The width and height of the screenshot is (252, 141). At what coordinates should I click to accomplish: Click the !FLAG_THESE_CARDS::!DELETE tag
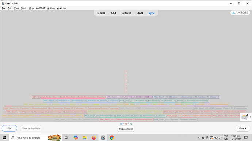(129, 97)
